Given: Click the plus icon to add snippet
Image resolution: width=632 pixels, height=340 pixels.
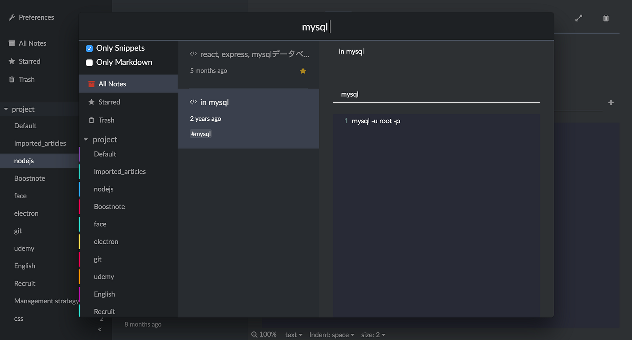Looking at the screenshot, I should tap(611, 103).
